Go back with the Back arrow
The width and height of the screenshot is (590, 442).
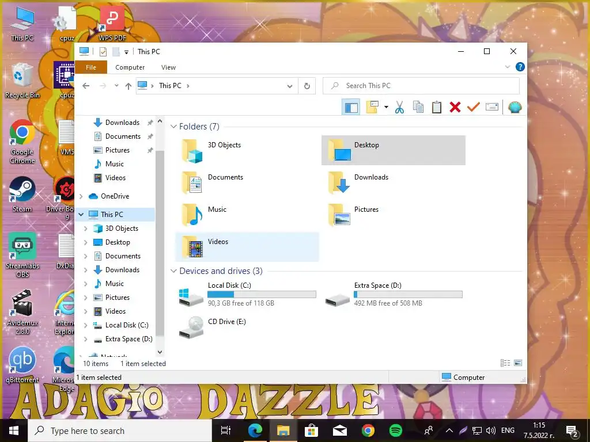pyautogui.click(x=86, y=86)
